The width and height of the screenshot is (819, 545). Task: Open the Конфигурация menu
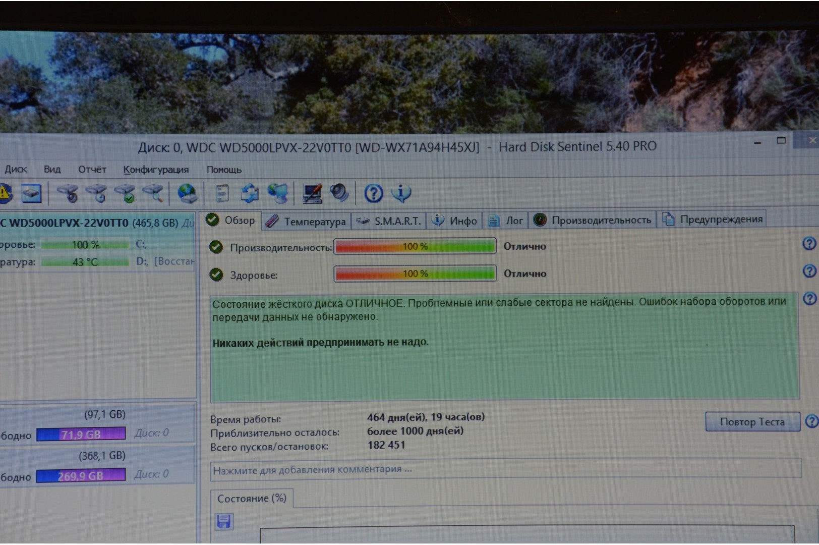coord(156,170)
